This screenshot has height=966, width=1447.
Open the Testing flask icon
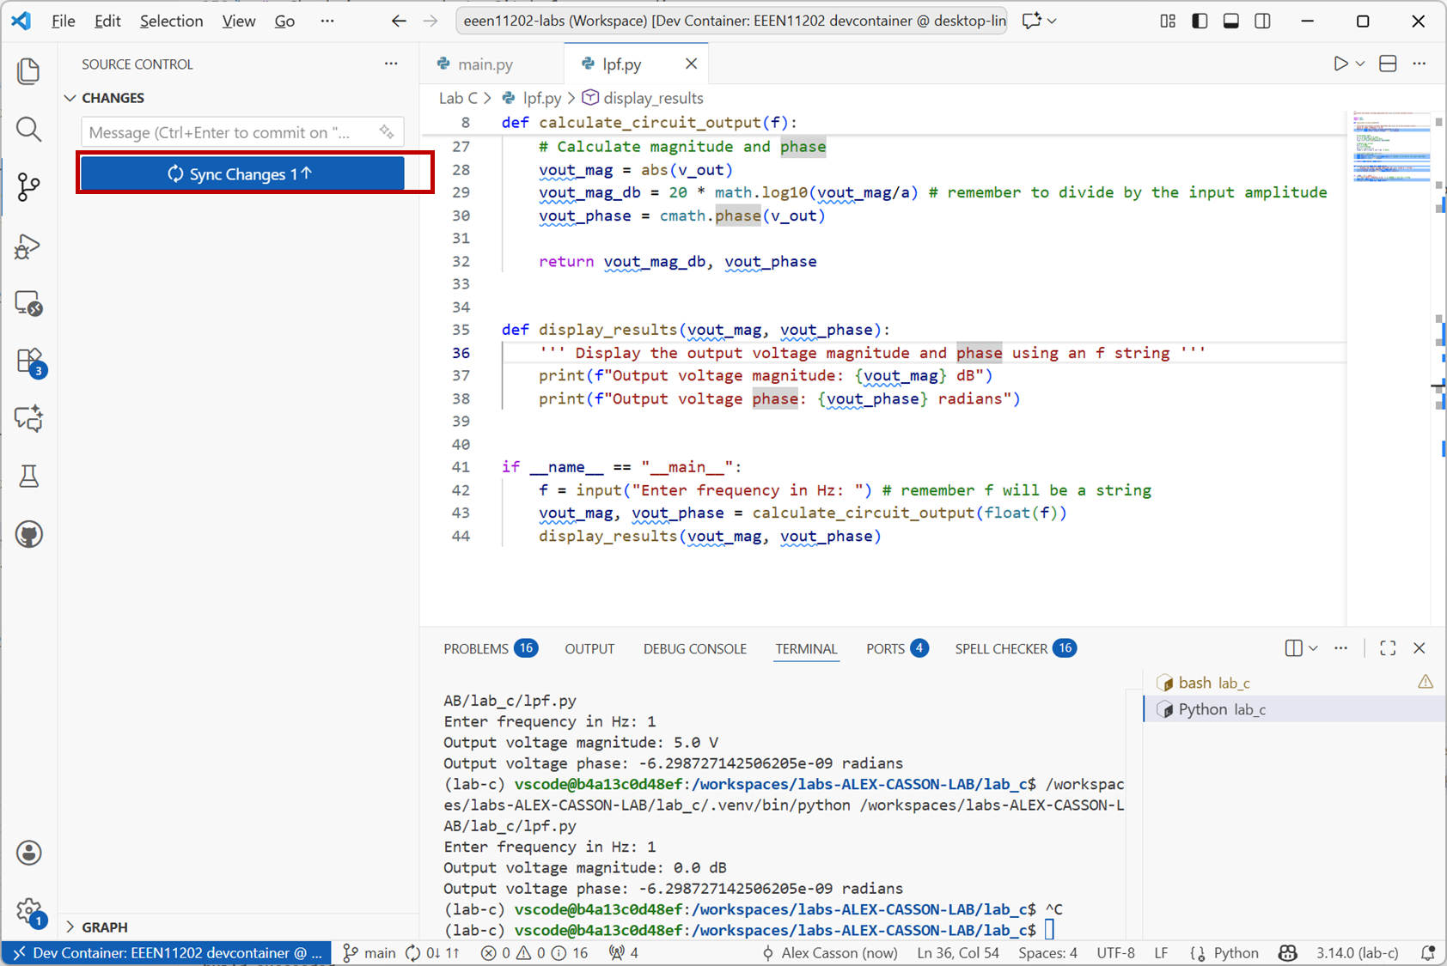click(x=28, y=477)
